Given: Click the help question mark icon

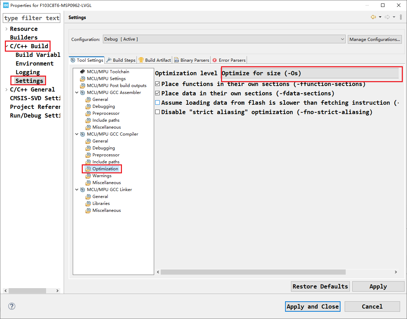Looking at the screenshot, I should click(x=12, y=306).
